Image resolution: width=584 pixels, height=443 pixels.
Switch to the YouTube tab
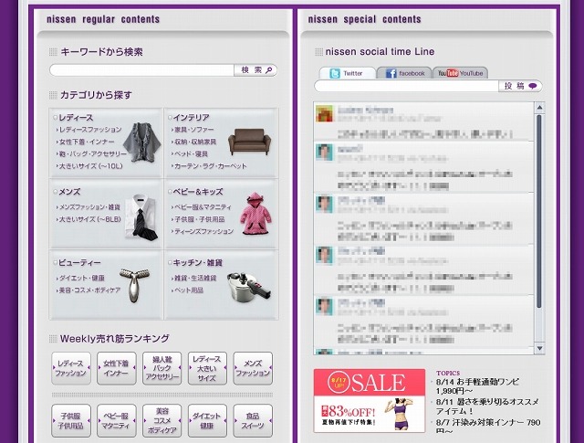pyautogui.click(x=460, y=73)
